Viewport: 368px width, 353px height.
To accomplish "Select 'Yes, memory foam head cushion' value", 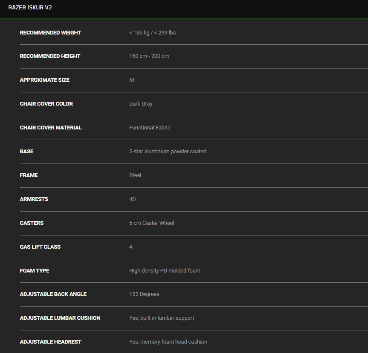I will (168, 342).
